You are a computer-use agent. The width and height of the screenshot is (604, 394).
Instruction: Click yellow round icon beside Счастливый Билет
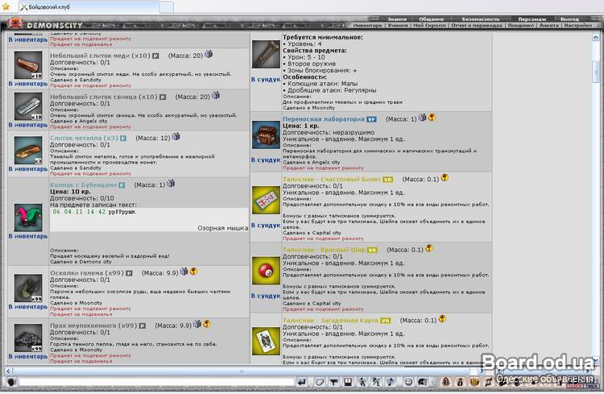(445, 177)
